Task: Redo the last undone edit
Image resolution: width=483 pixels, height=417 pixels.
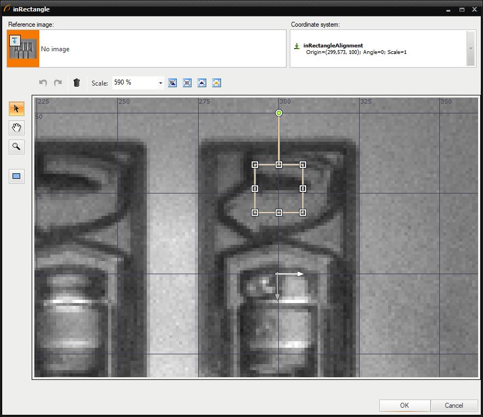Action: [58, 83]
